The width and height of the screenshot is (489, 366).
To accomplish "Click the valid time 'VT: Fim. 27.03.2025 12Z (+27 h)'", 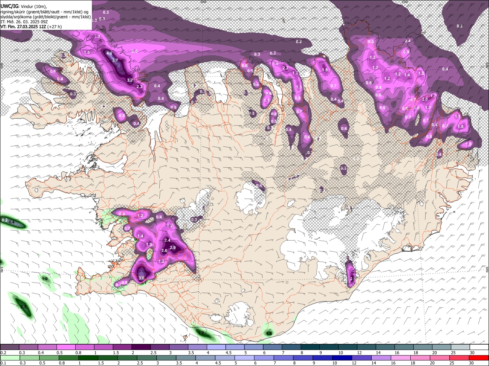I will (x=31, y=27).
